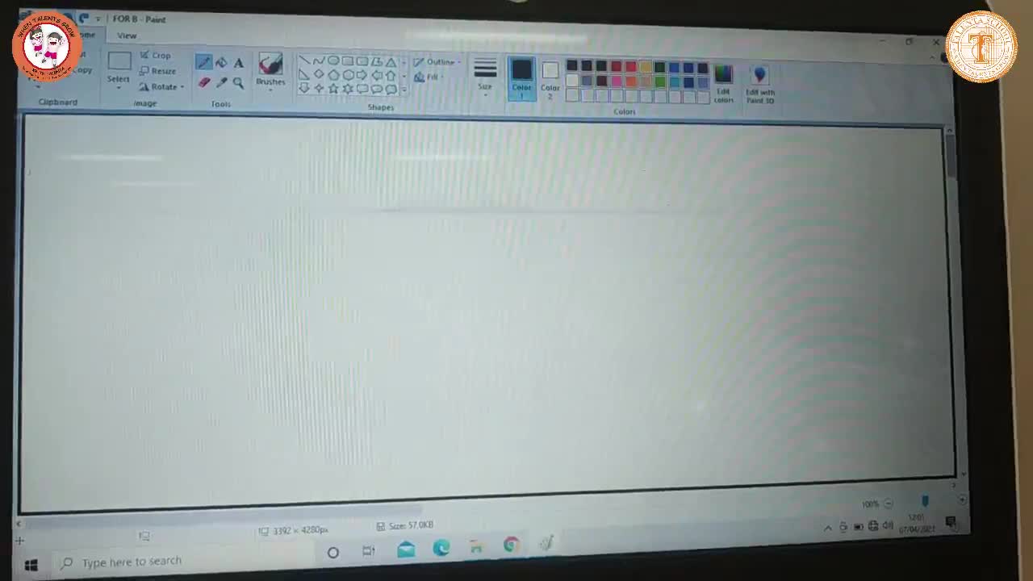Image resolution: width=1033 pixels, height=581 pixels.
Task: Activate the Color picker eyedropper tool
Action: 221,82
